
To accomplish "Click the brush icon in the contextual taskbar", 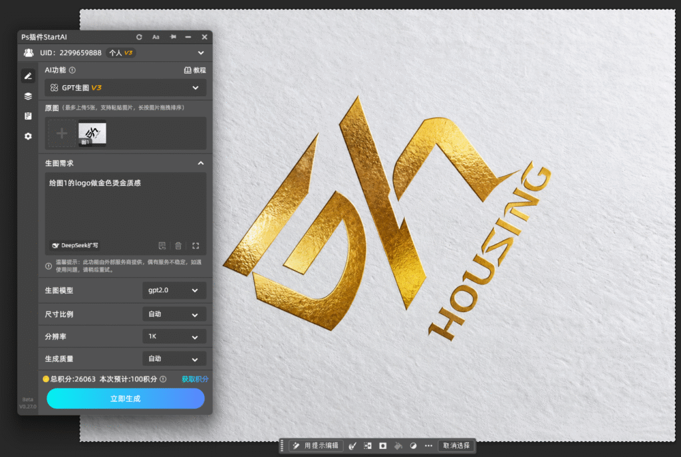I will (352, 446).
